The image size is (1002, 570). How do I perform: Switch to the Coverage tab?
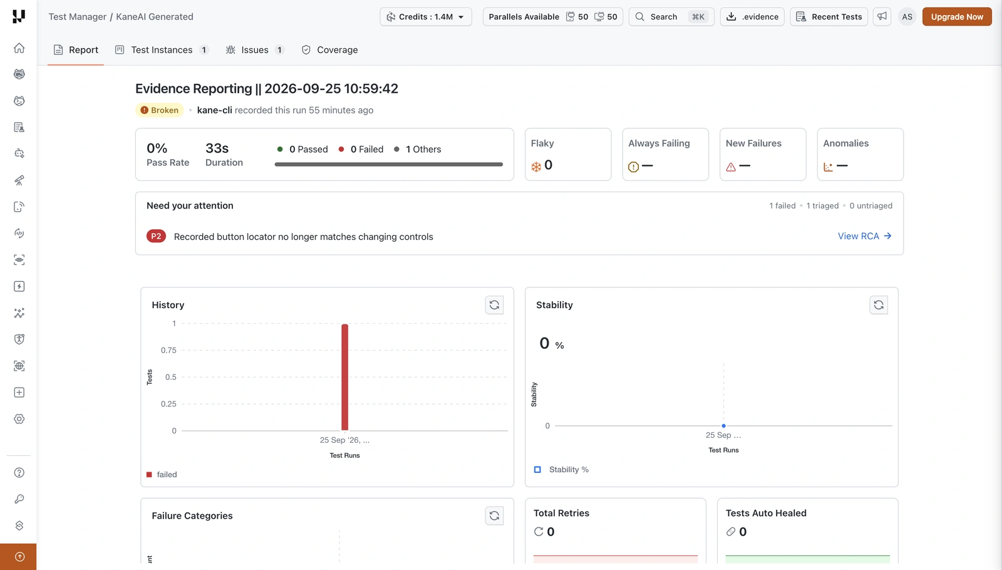[330, 50]
